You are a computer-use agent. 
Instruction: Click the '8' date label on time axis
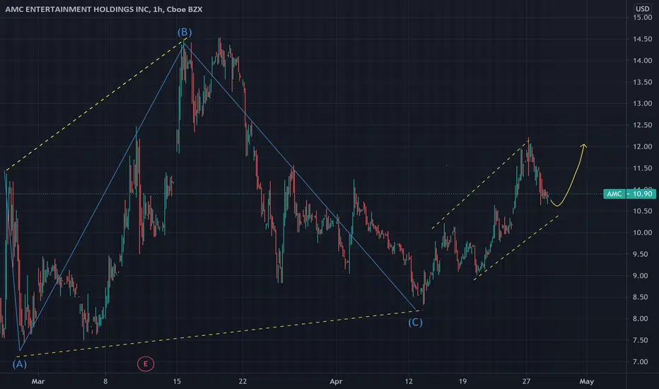(105, 381)
